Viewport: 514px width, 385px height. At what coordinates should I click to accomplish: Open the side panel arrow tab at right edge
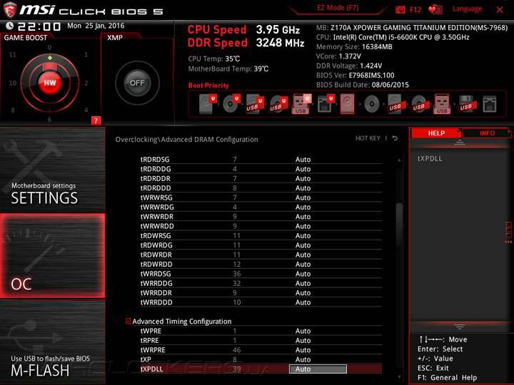coord(508,232)
